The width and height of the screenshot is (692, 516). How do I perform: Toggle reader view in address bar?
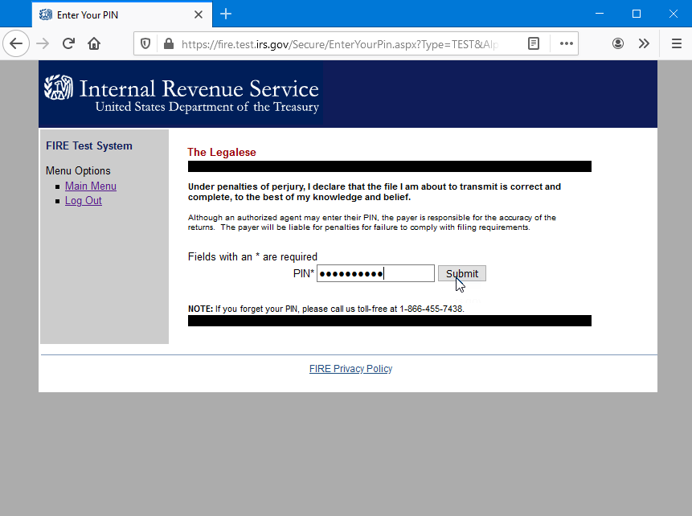pyautogui.click(x=534, y=43)
